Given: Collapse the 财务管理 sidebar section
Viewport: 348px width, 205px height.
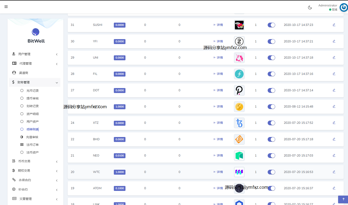Looking at the screenshot, I should click(x=35, y=82).
